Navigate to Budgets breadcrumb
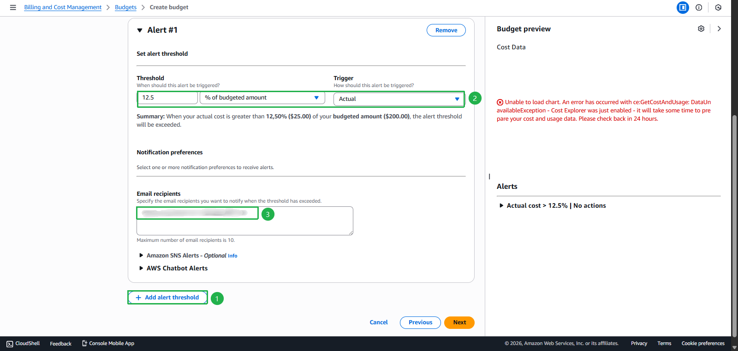 (x=125, y=7)
